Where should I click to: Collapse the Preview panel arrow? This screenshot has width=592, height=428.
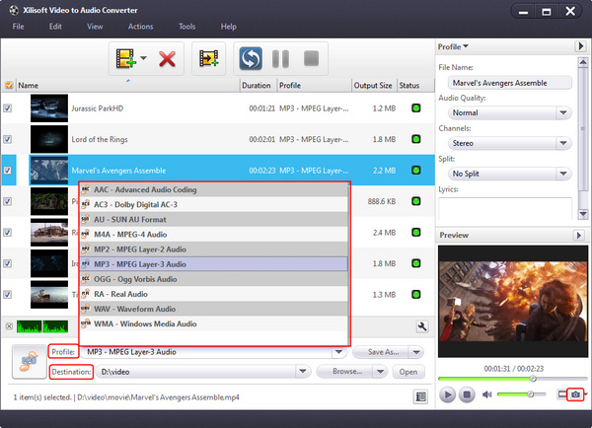click(579, 235)
